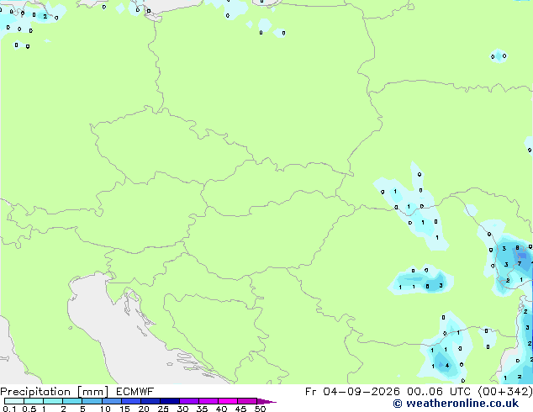Click the '45' legend scale label

click(240, 409)
